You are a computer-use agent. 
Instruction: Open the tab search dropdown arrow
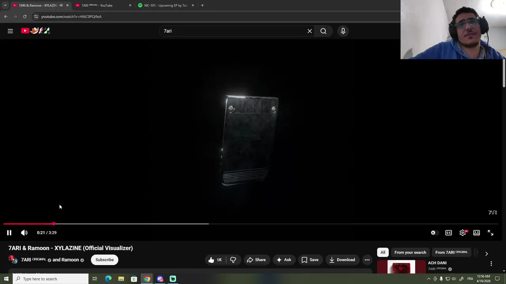point(5,6)
